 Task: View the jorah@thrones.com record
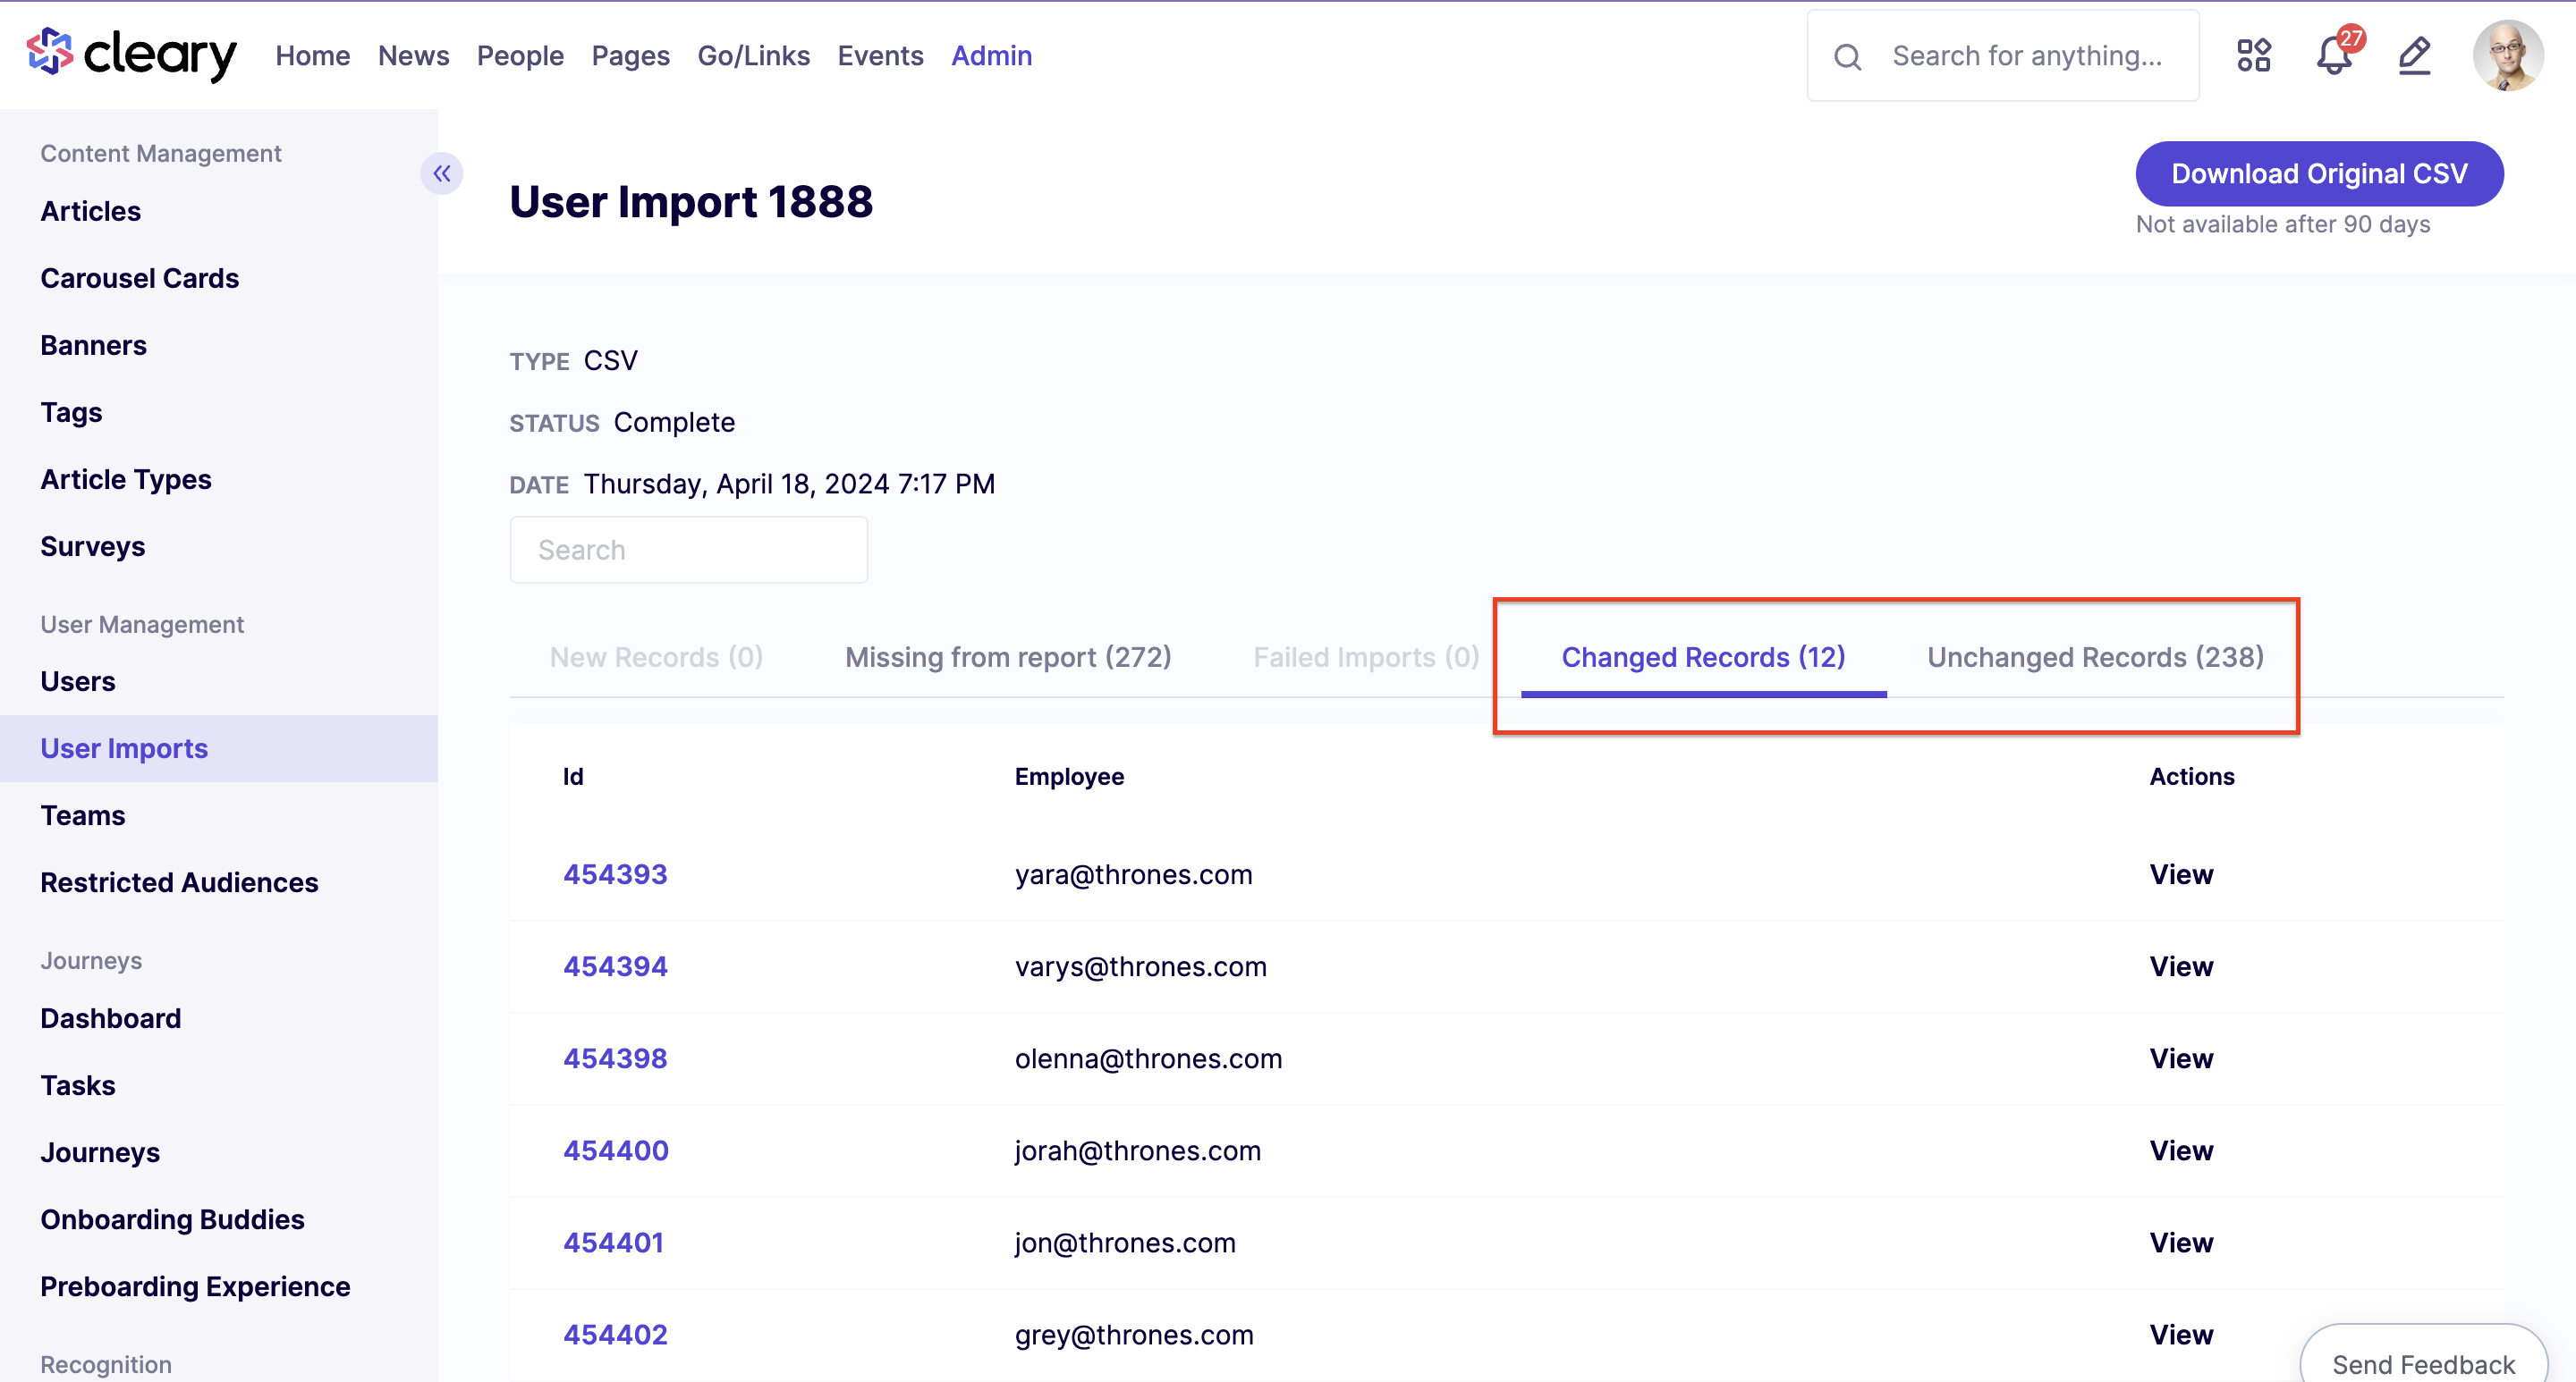(x=2182, y=1150)
